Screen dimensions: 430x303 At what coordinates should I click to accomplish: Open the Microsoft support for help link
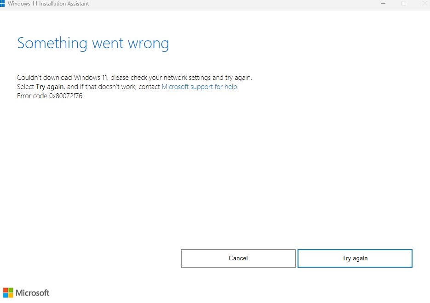point(200,87)
